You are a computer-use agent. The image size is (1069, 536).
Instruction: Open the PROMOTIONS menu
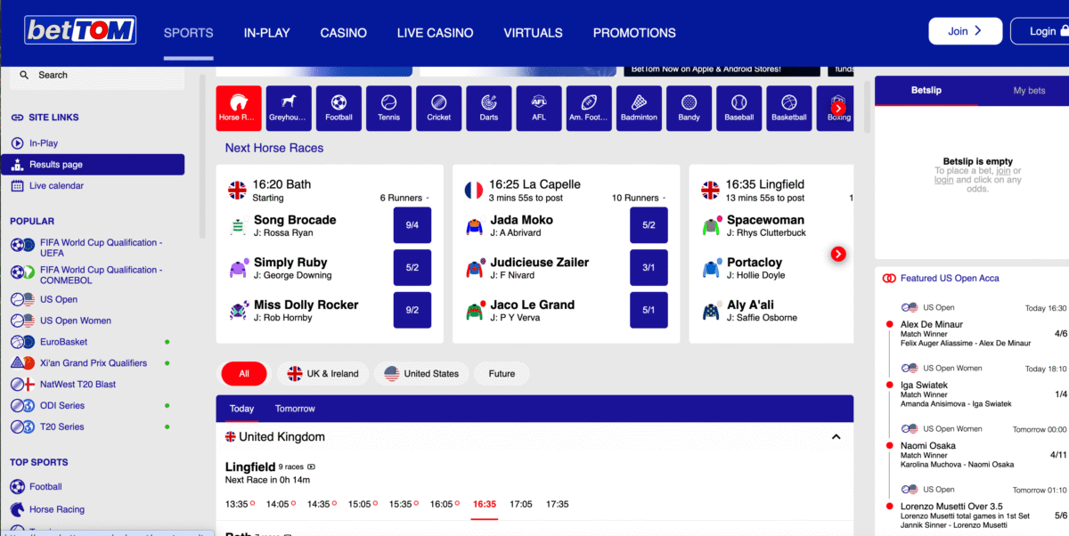point(634,33)
